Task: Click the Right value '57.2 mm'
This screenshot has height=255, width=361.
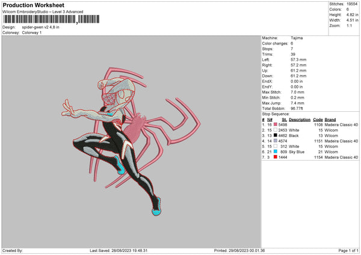Action: point(298,65)
